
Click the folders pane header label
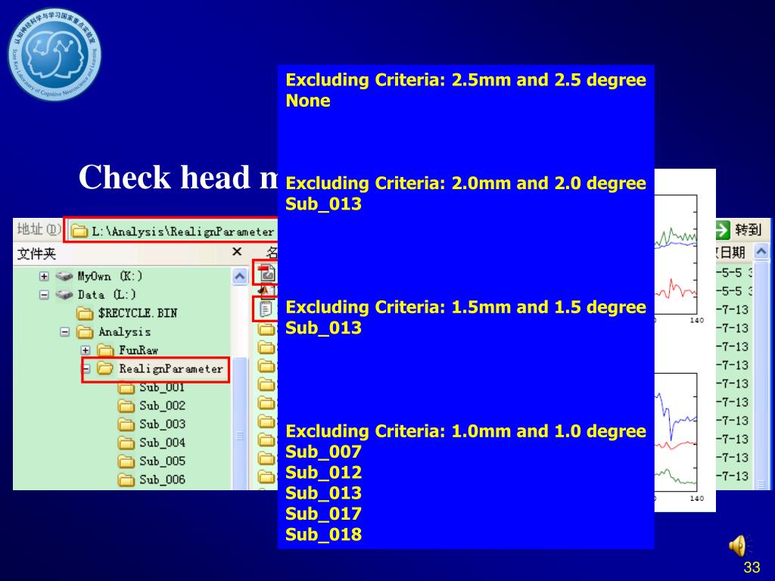[37, 253]
